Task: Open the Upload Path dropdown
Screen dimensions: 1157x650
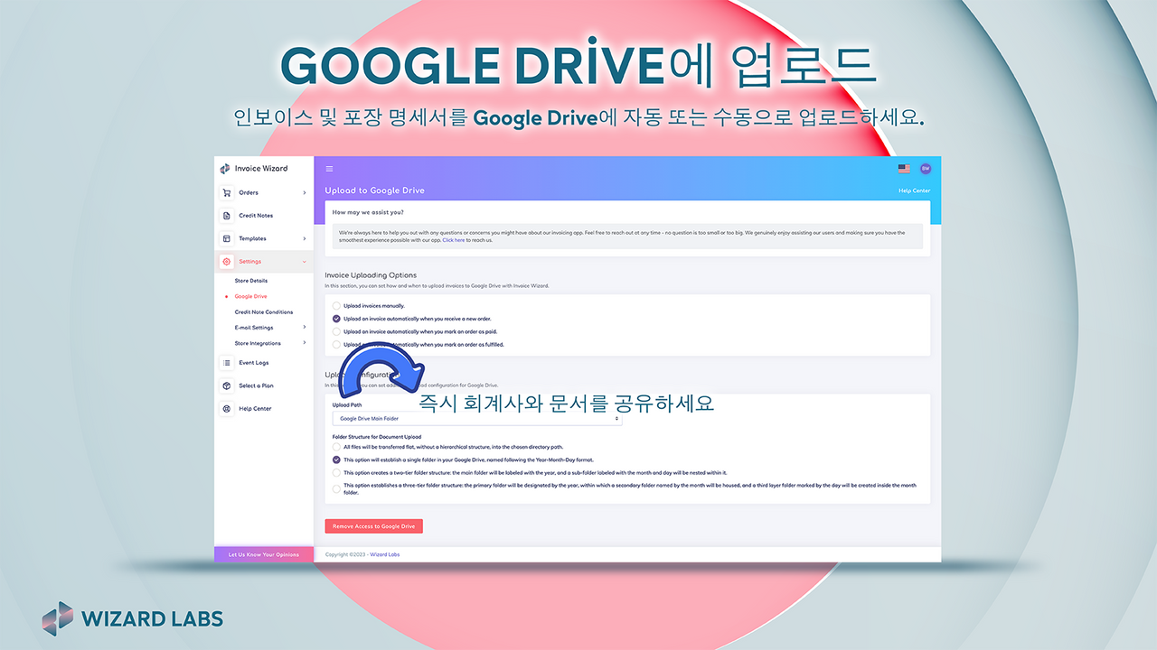Action: [477, 419]
